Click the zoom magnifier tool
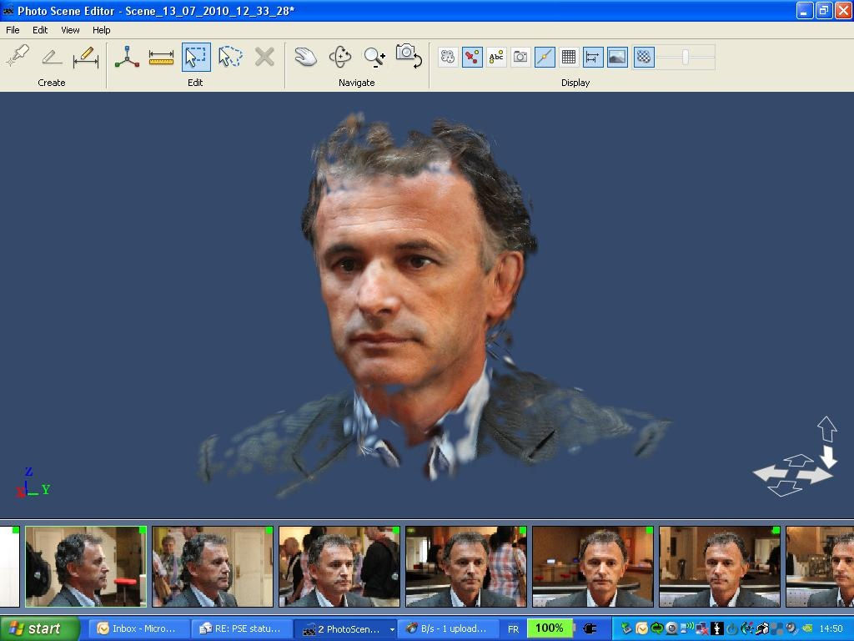Image resolution: width=854 pixels, height=641 pixels. pos(374,57)
